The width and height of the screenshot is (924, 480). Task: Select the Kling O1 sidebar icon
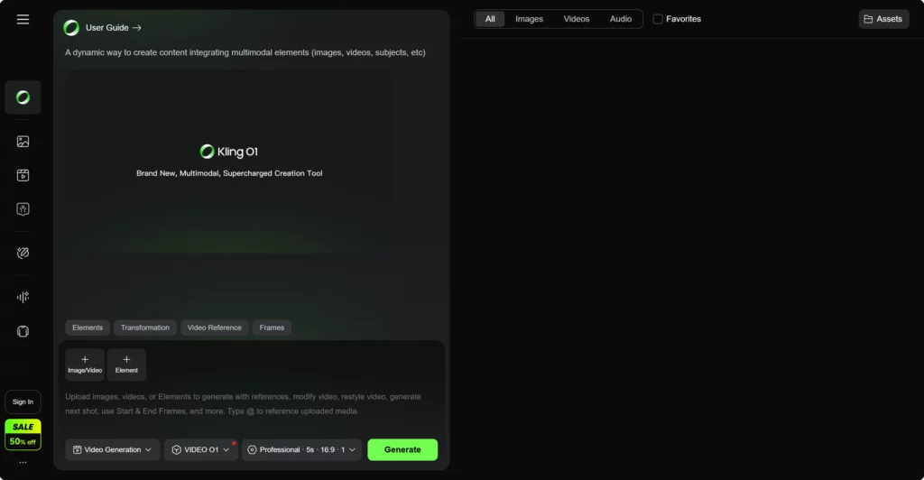click(x=23, y=97)
